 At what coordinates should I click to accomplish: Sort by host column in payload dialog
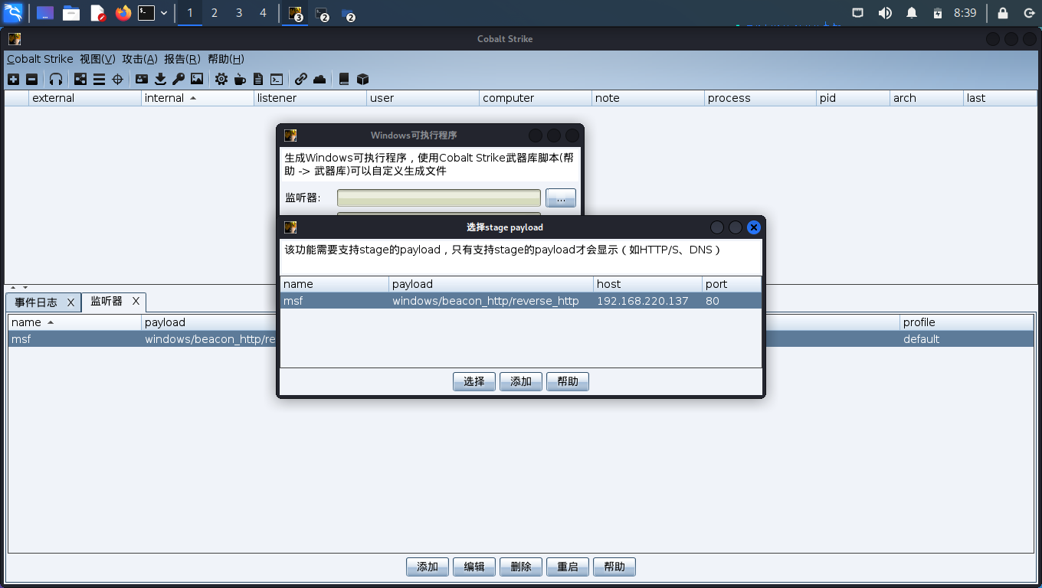pyautogui.click(x=648, y=284)
